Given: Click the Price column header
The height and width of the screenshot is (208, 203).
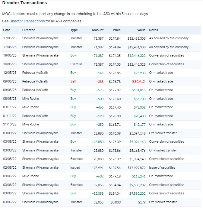Looking at the screenshot, I should pyautogui.click(x=116, y=30).
